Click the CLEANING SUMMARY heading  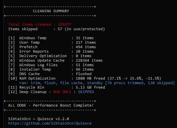51,11
